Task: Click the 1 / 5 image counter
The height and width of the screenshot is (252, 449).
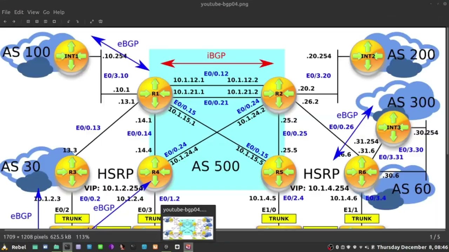Action: coord(435,237)
